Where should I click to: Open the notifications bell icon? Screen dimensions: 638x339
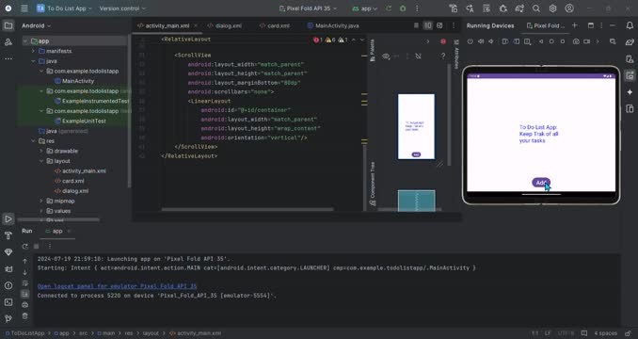[630, 25]
